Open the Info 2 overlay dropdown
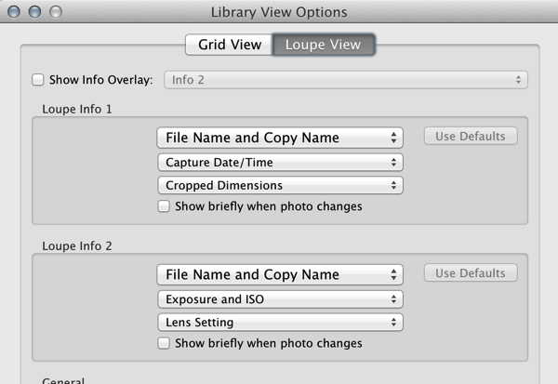This screenshot has width=558, height=384. click(346, 80)
